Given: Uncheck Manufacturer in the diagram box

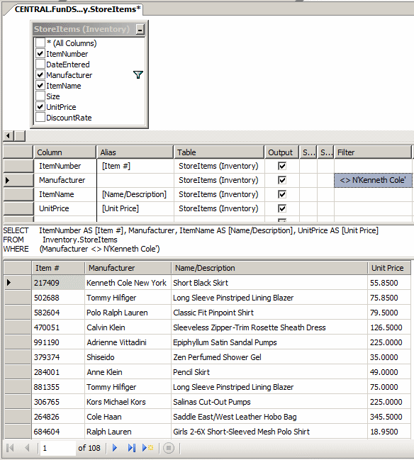Looking at the screenshot, I should [x=40, y=75].
